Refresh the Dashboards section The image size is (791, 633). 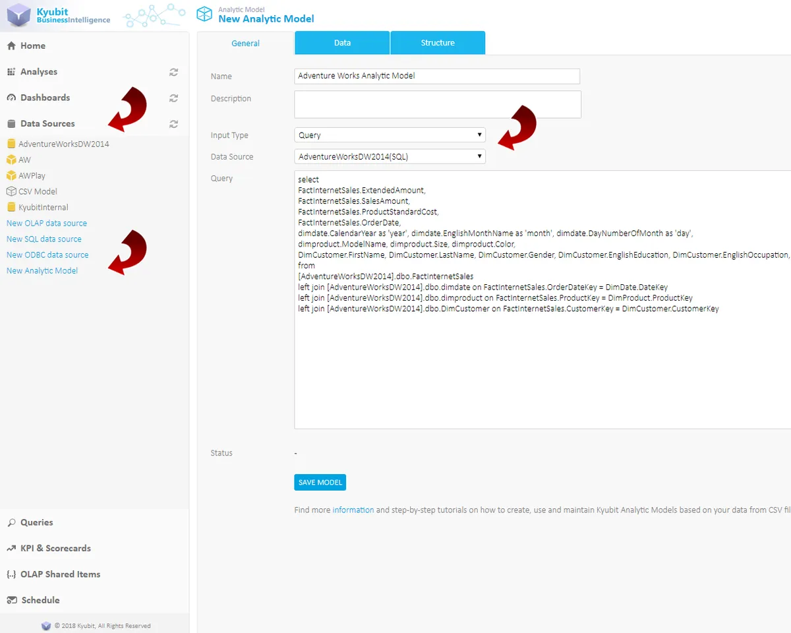point(174,98)
